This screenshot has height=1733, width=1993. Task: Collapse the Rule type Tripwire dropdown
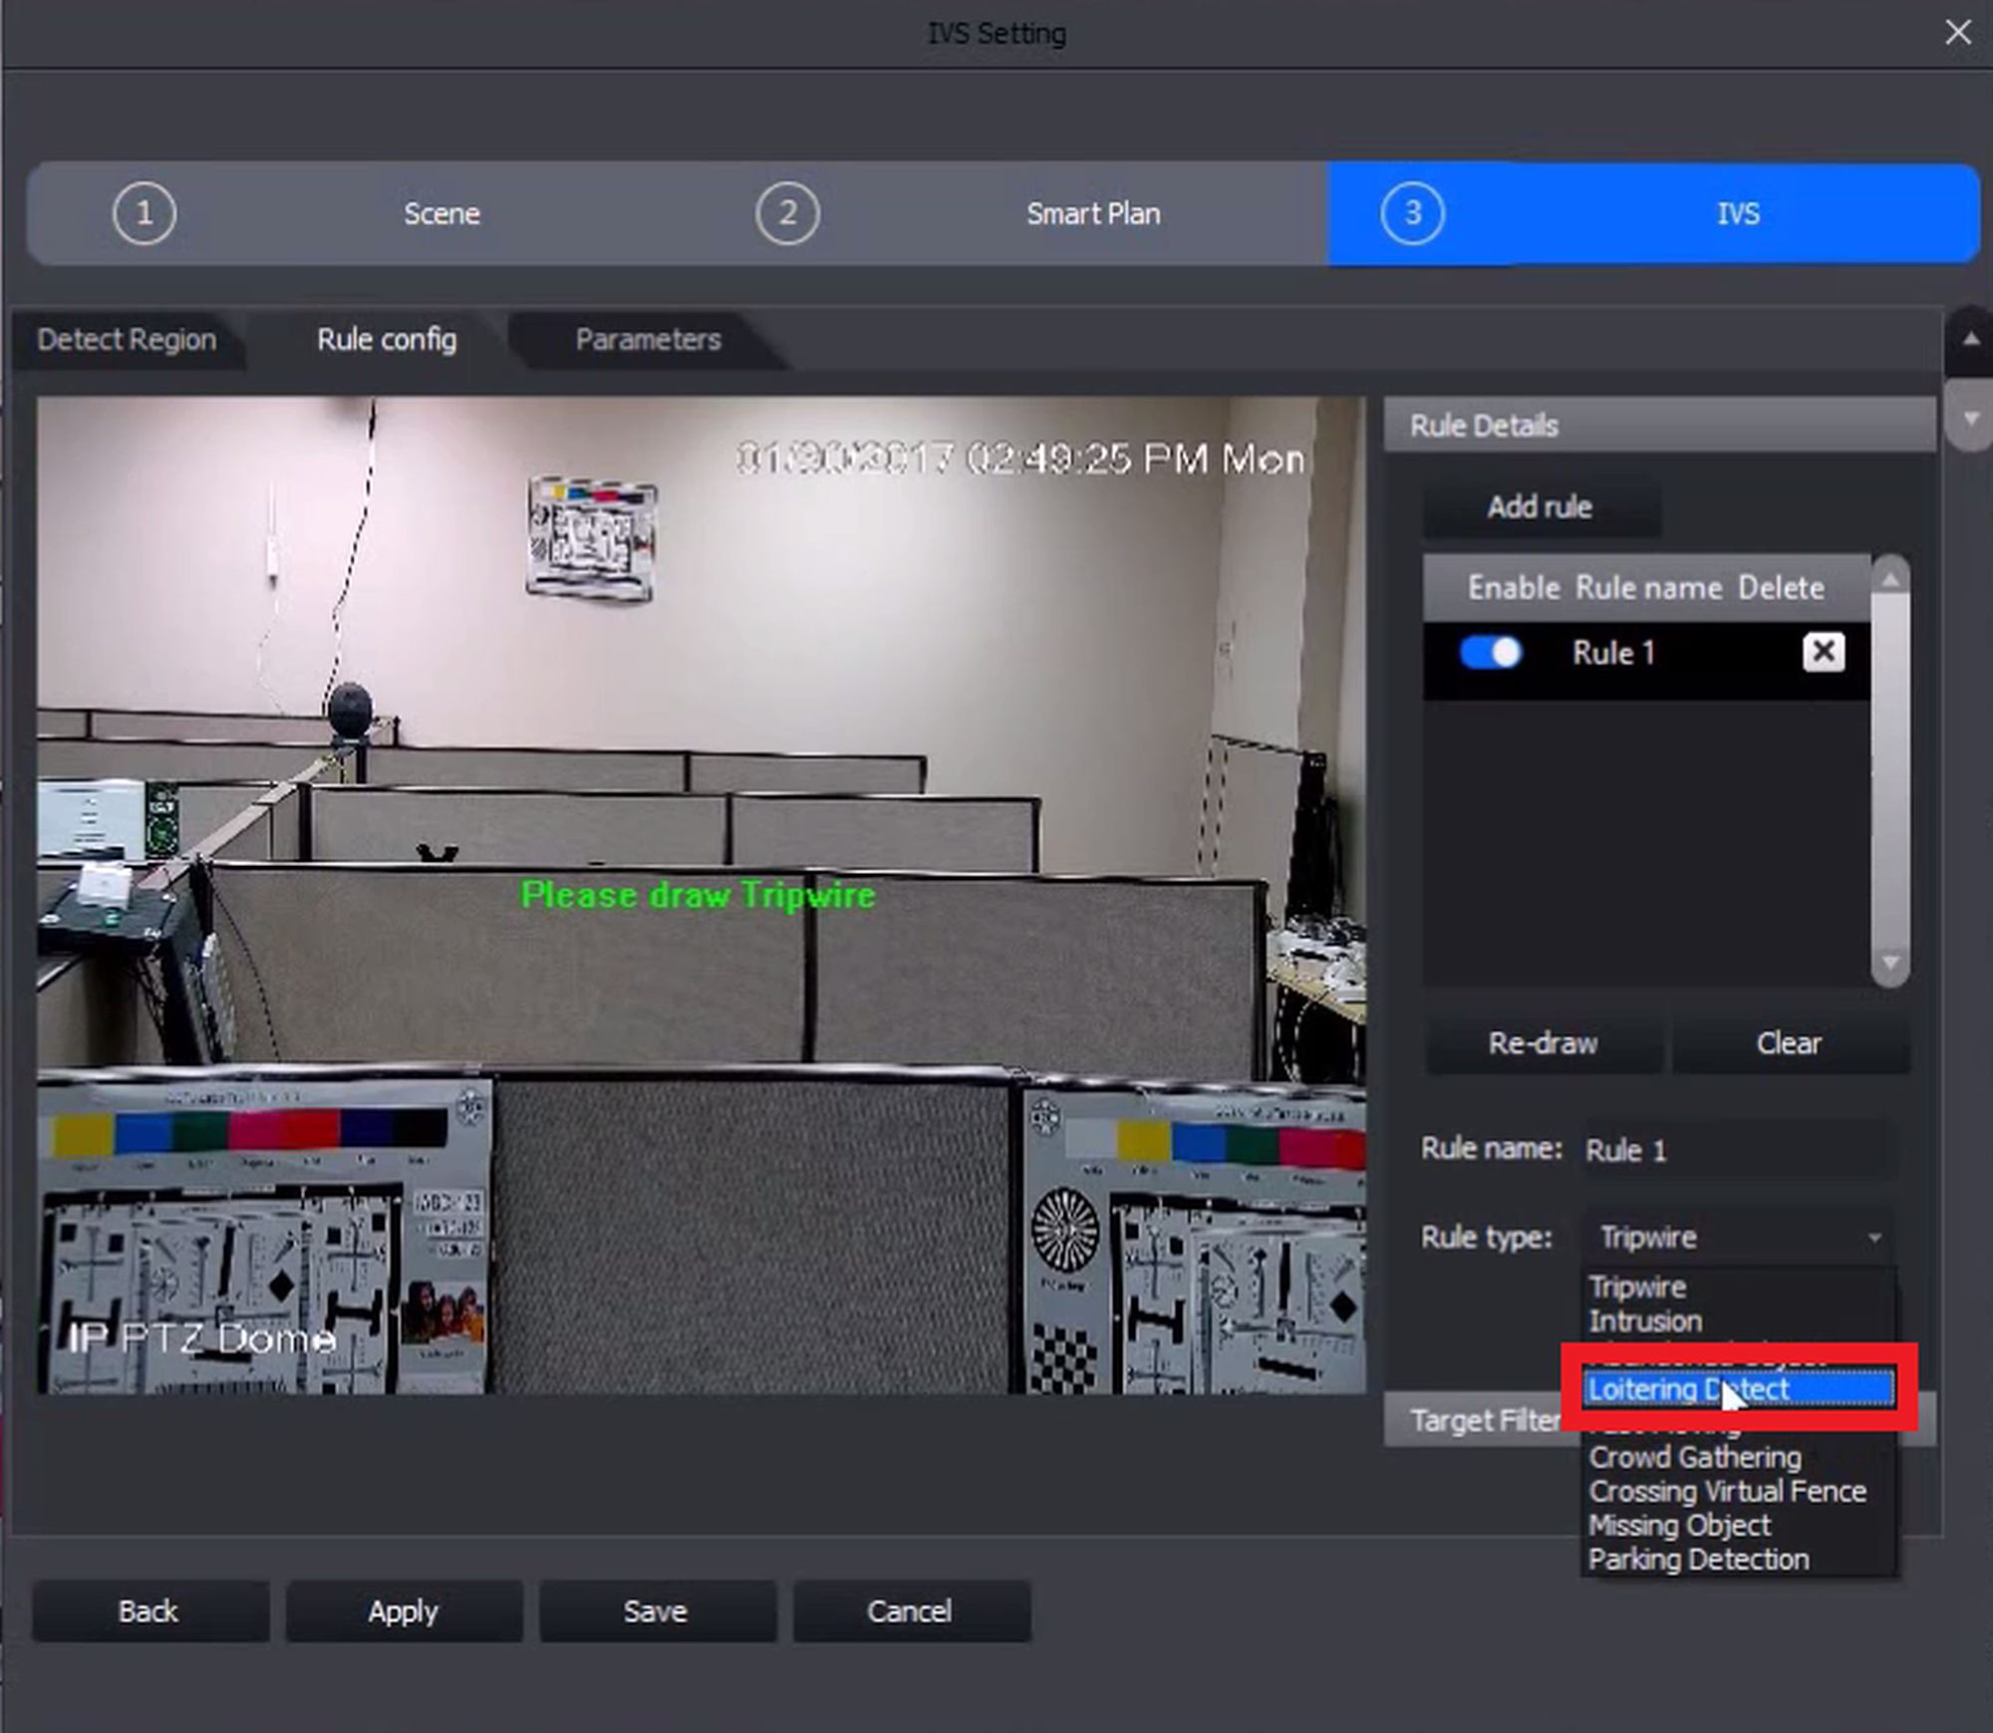pos(1873,1238)
